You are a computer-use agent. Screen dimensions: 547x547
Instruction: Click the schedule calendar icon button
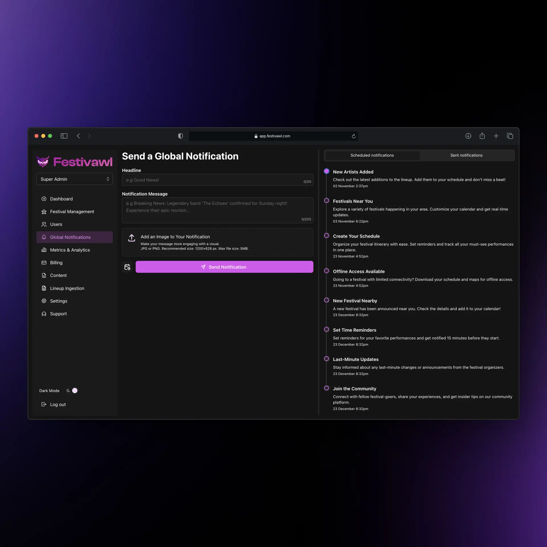point(127,267)
